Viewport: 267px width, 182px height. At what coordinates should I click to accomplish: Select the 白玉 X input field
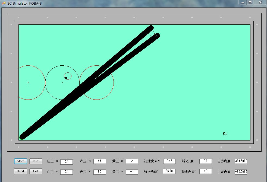pos(66,162)
